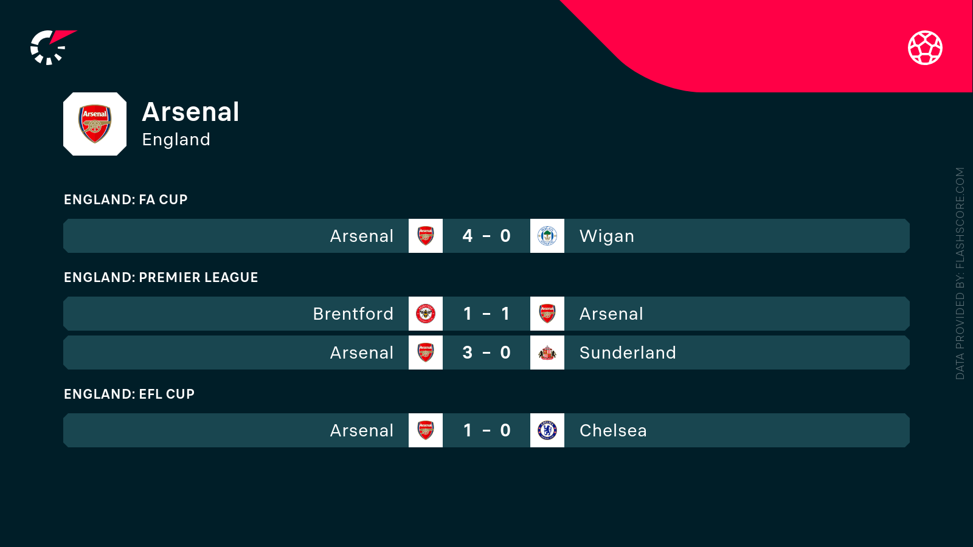Click Sunderland's club badge
Image resolution: width=973 pixels, height=547 pixels.
[x=547, y=353]
